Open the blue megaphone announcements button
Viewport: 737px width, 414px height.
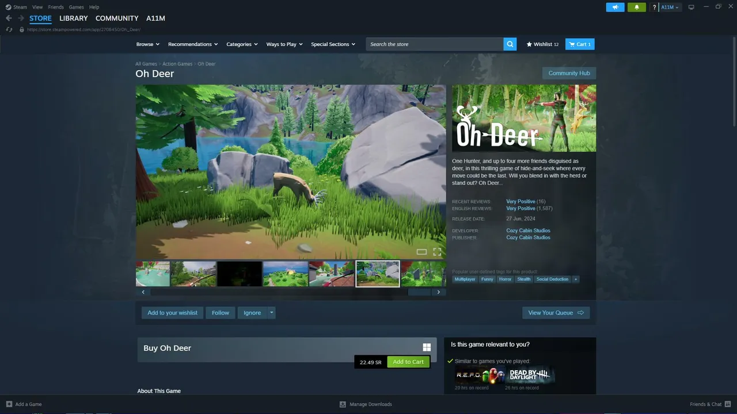coord(615,7)
